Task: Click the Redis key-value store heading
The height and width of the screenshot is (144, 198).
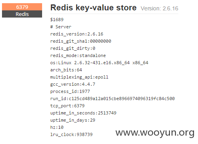Action: click(93, 8)
